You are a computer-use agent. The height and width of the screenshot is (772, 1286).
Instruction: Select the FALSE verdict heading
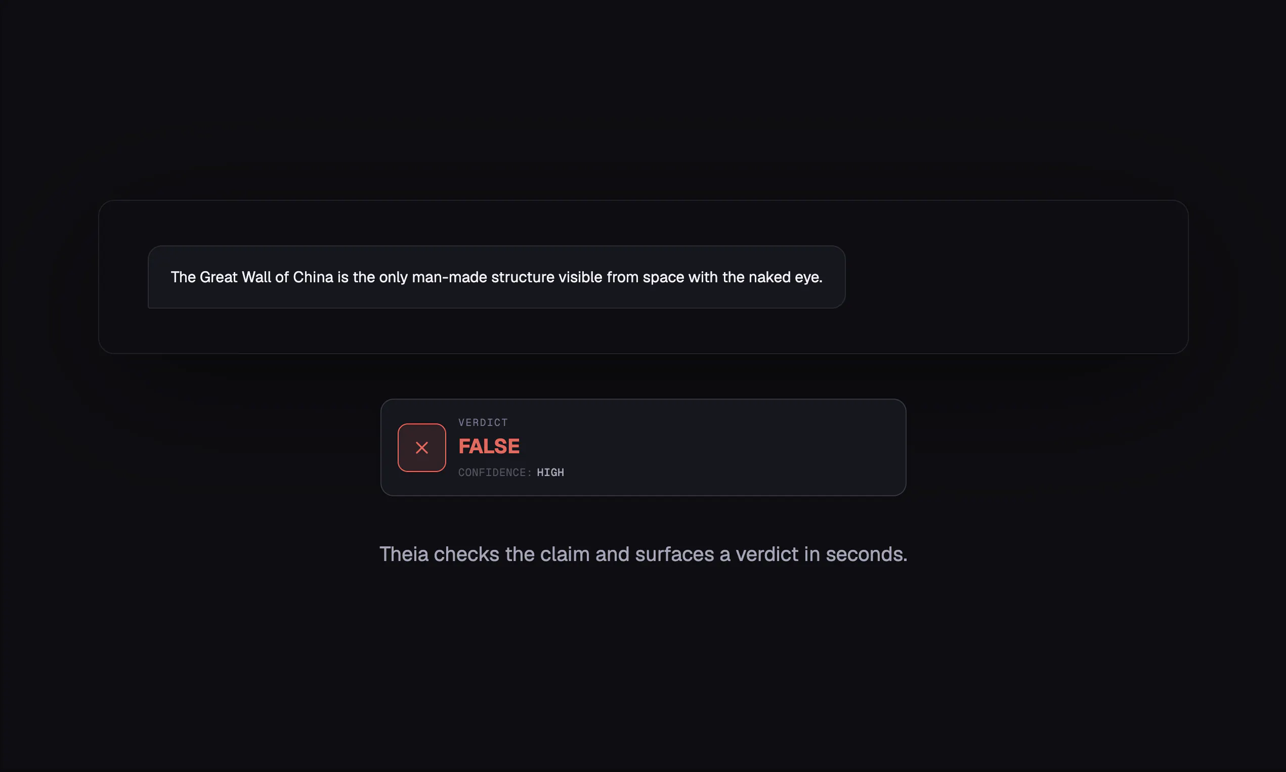pyautogui.click(x=489, y=446)
